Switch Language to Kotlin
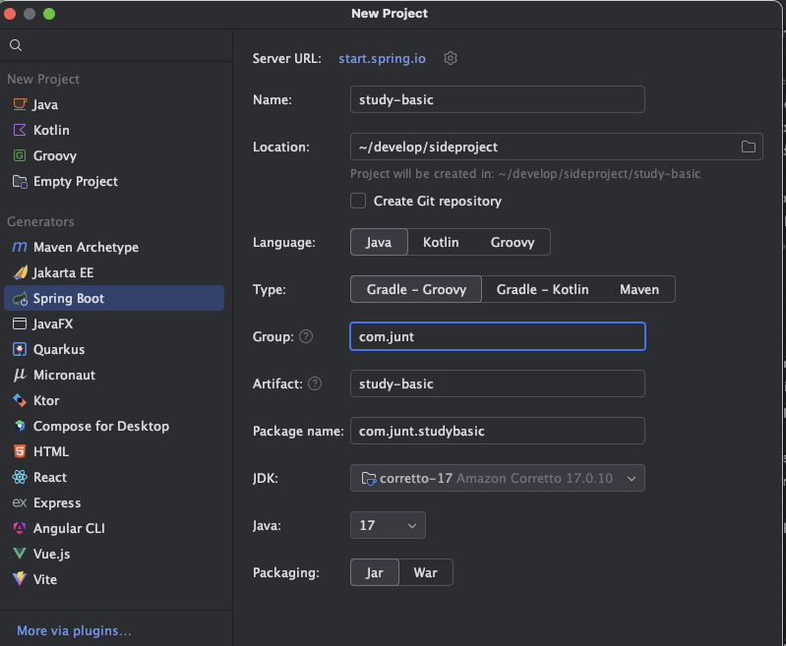The image size is (786, 646). [441, 242]
